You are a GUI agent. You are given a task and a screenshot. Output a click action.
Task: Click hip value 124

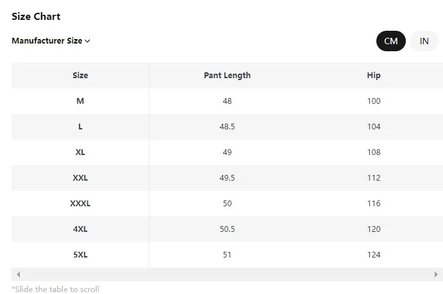pos(374,255)
